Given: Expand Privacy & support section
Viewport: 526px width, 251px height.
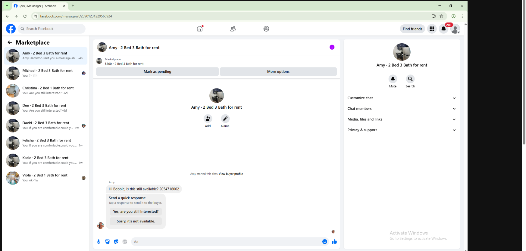Looking at the screenshot, I should pos(402,130).
